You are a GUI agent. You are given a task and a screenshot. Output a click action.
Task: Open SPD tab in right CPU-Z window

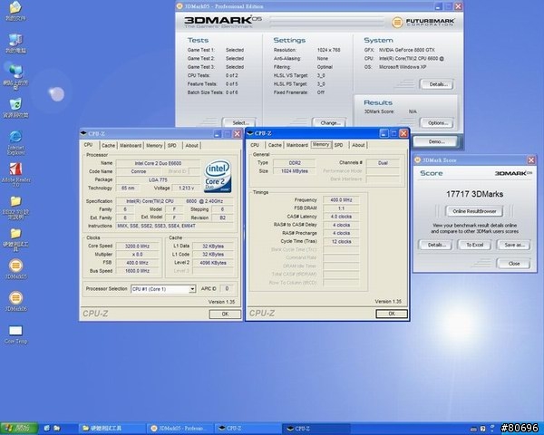pos(338,145)
